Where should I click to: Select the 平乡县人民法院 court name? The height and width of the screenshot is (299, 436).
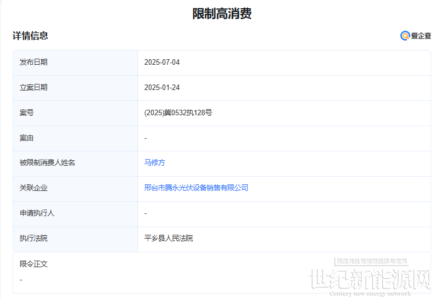[169, 238]
